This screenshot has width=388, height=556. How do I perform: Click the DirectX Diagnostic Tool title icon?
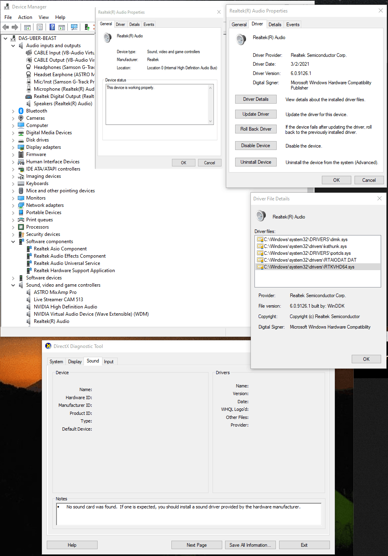click(x=48, y=346)
